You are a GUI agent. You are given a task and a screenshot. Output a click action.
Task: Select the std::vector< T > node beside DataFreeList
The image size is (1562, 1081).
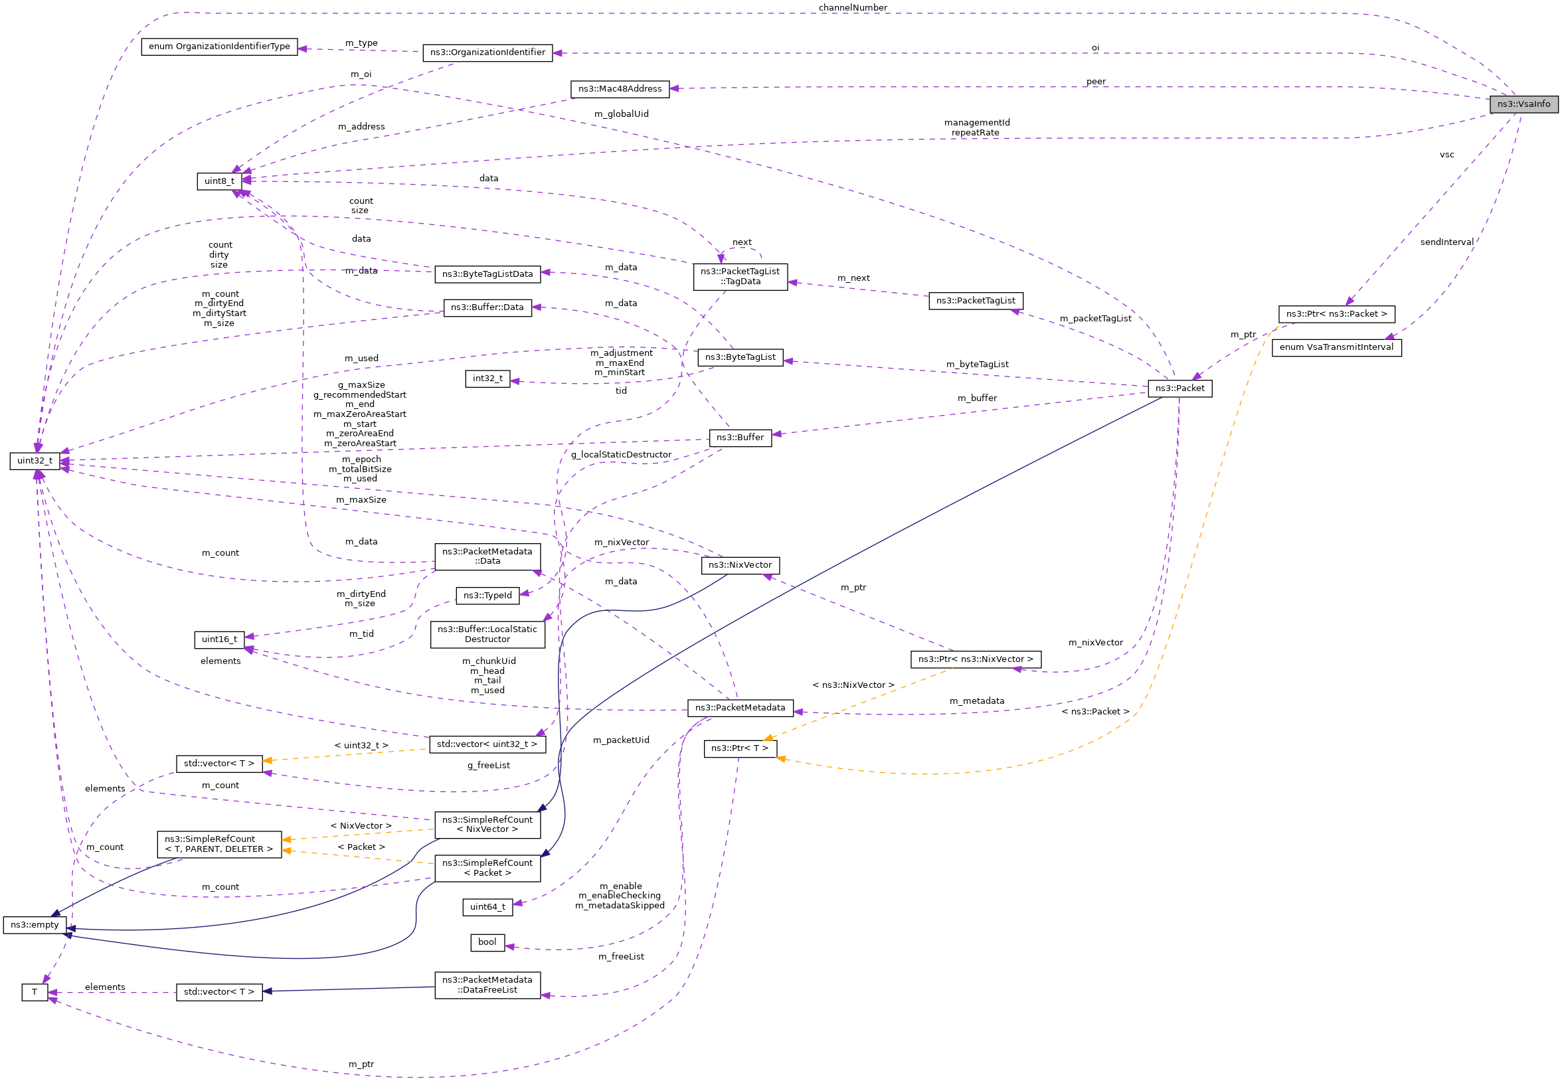[x=218, y=993]
